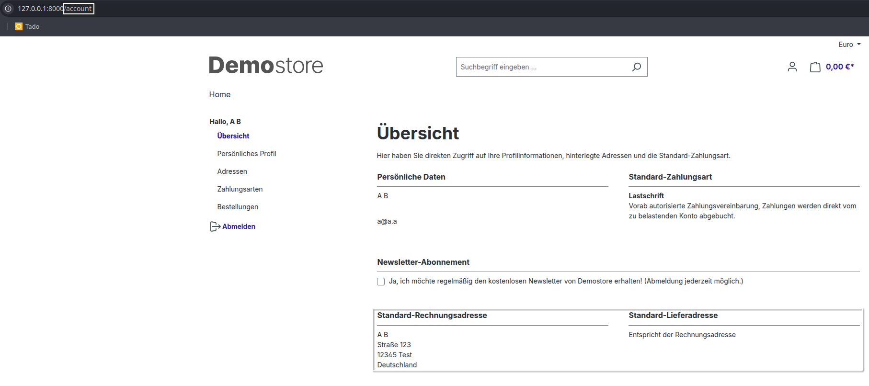This screenshot has height=386, width=869.
Task: Click the Hallo, A B greeting
Action: [225, 122]
